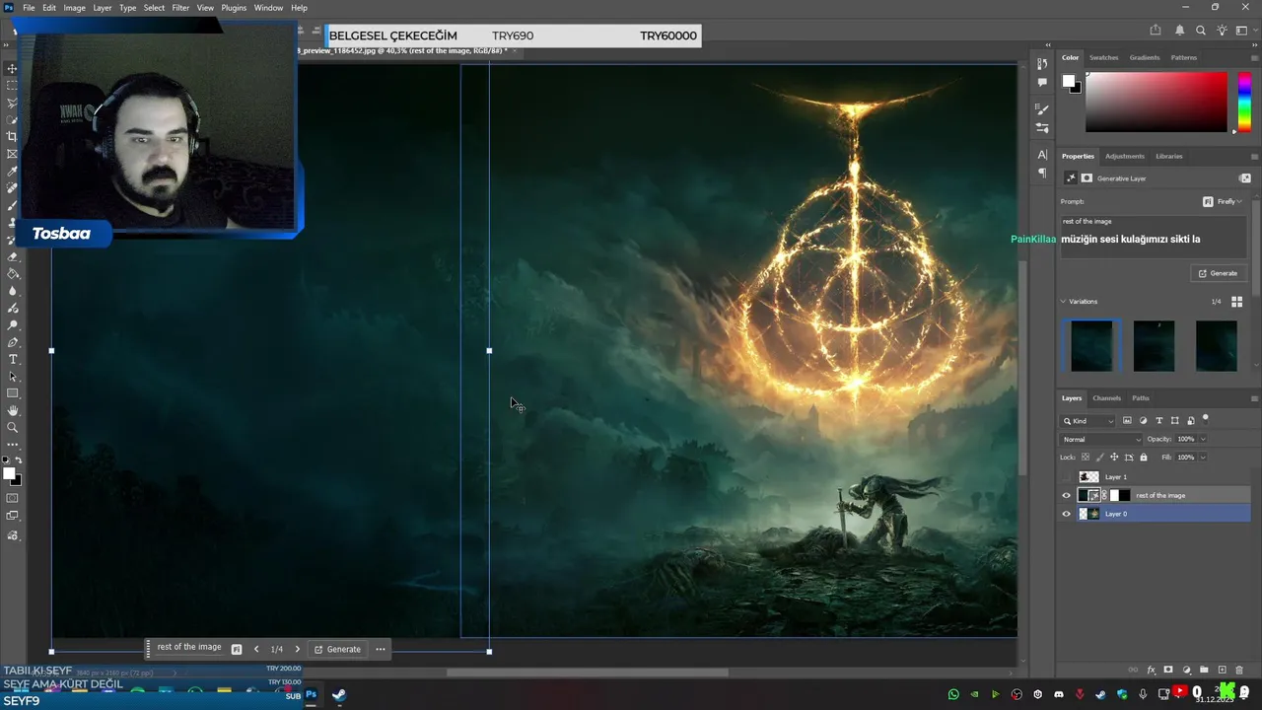This screenshot has height=710, width=1262.
Task: Create a new layer icon
Action: 1223,670
